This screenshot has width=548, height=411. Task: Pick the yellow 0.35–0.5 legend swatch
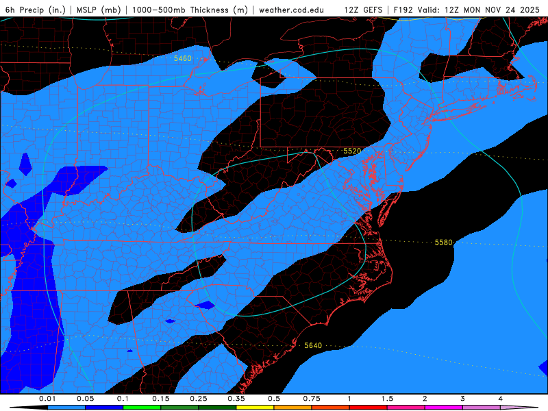[255, 408]
